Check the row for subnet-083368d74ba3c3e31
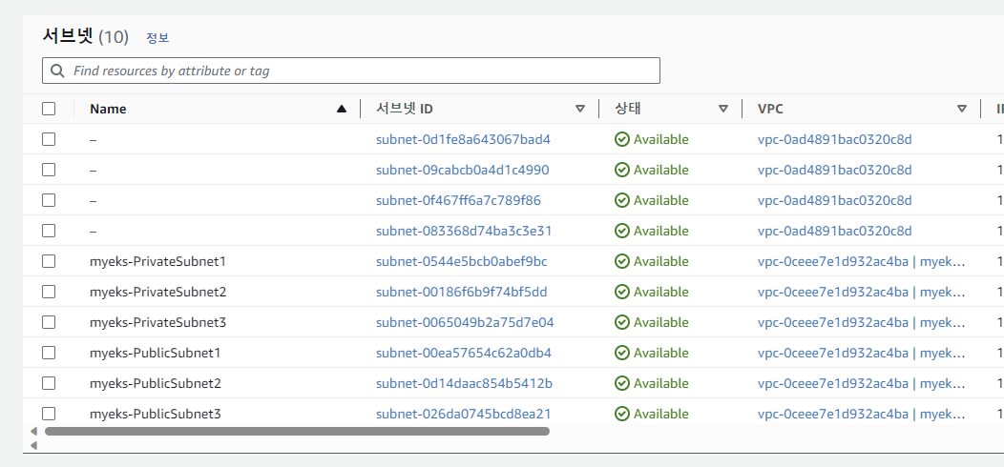The height and width of the screenshot is (467, 1004). [x=49, y=231]
